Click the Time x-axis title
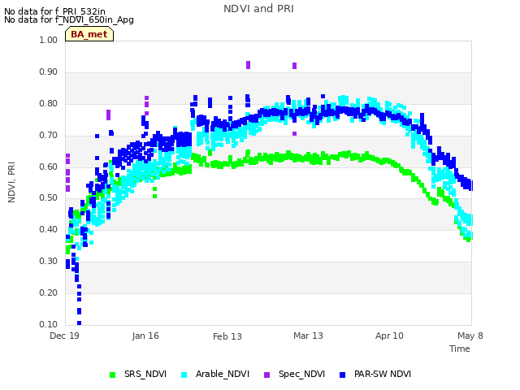The width and height of the screenshot is (520, 390). pyautogui.click(x=460, y=349)
